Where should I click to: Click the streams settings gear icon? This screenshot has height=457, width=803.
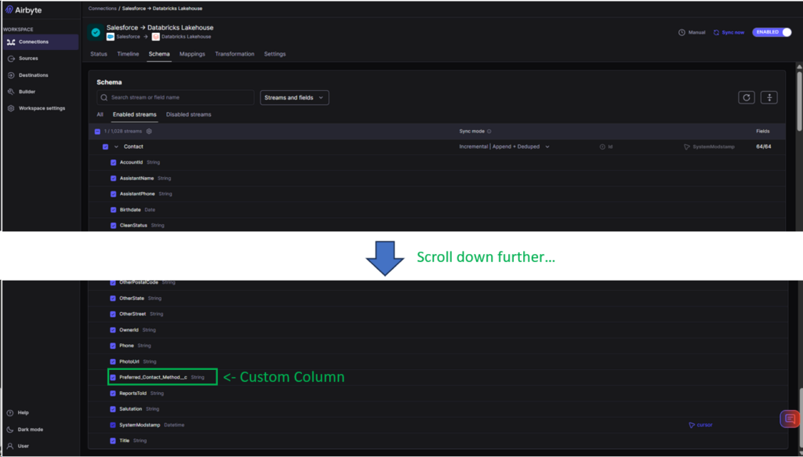pos(149,132)
